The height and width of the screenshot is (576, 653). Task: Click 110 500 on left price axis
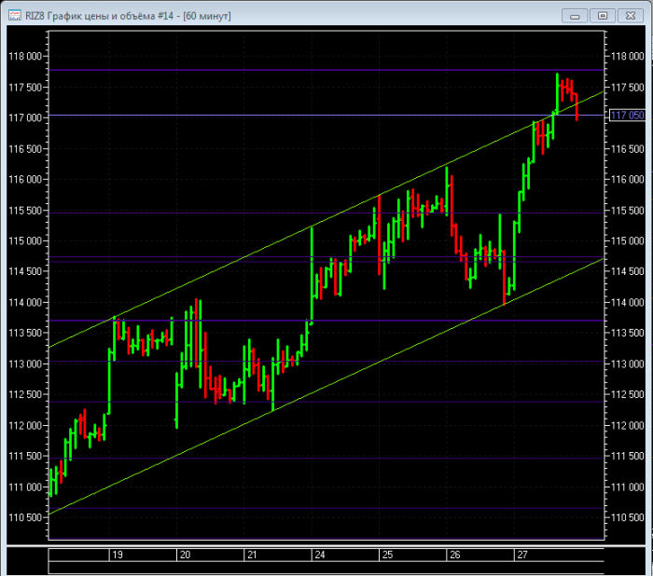pos(25,517)
